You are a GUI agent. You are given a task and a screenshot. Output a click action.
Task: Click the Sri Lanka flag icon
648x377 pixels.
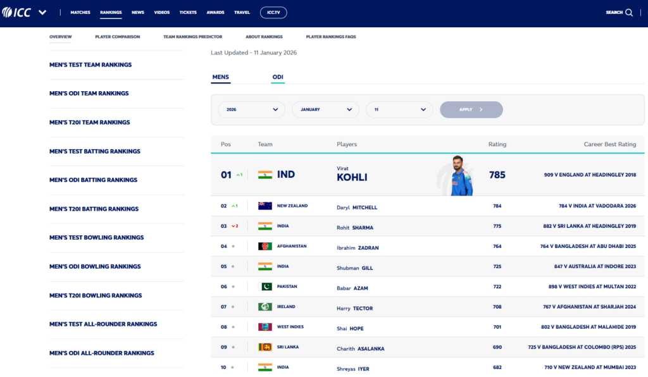coord(265,347)
